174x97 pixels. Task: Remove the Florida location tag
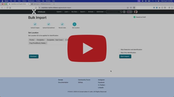(x=35, y=40)
